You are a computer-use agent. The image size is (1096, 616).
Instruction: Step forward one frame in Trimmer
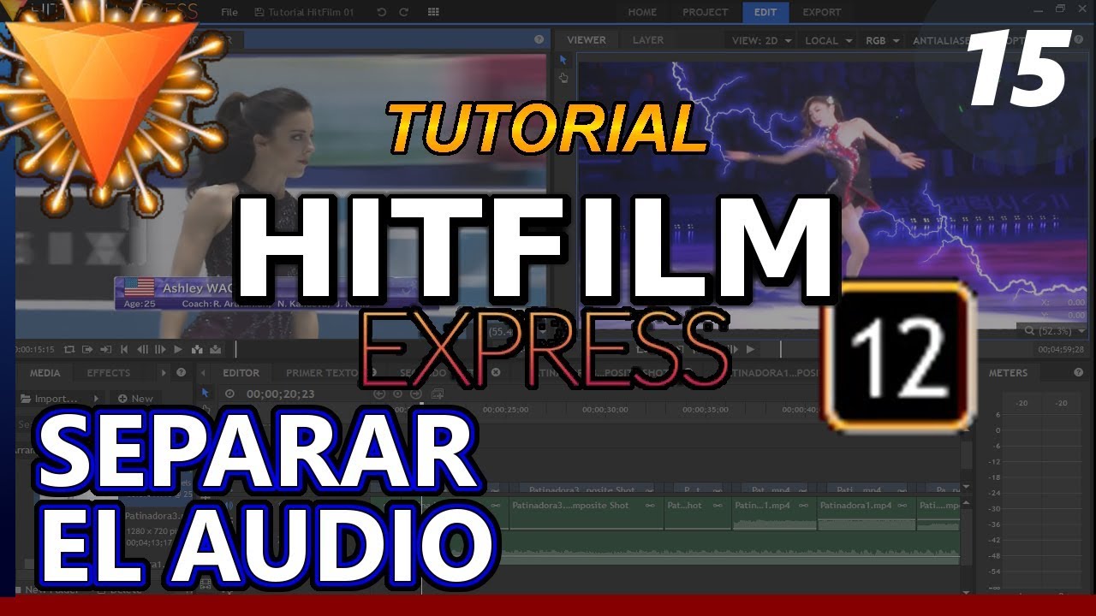click(x=160, y=349)
